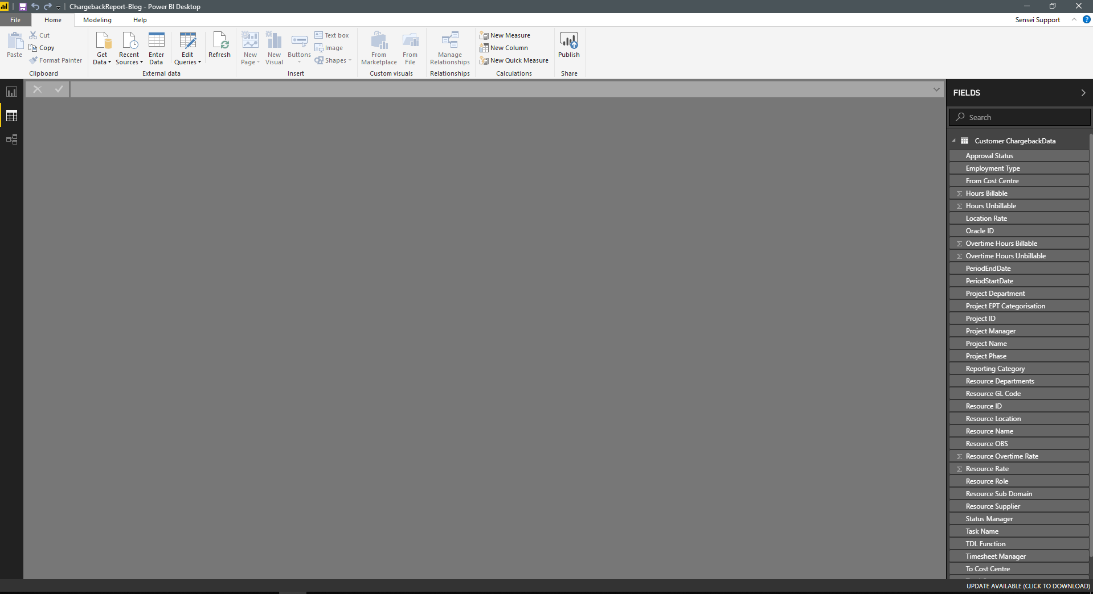The image size is (1093, 594).
Task: Expand the formula bar chevron
Action: (x=936, y=89)
